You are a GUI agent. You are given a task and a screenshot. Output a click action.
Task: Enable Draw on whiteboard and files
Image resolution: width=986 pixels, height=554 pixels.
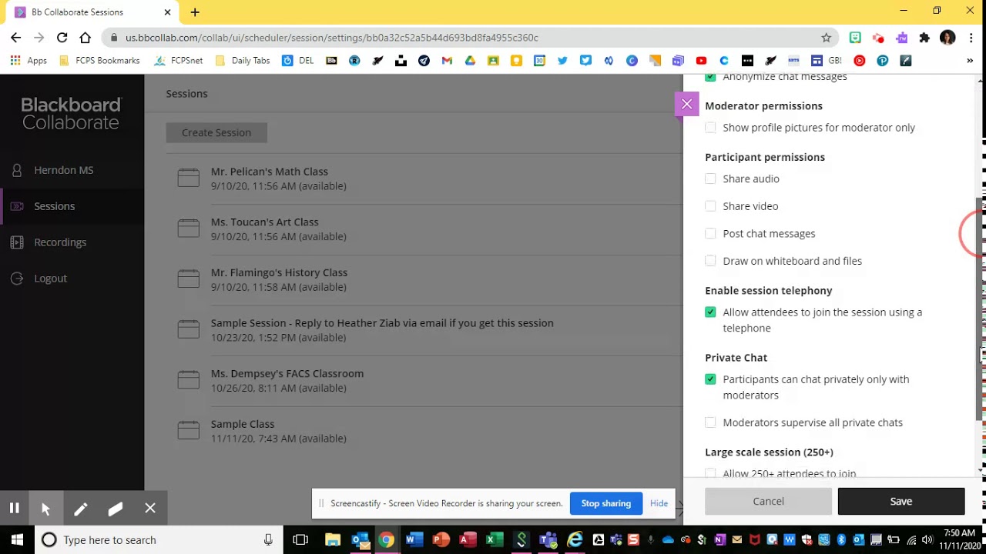[710, 261]
